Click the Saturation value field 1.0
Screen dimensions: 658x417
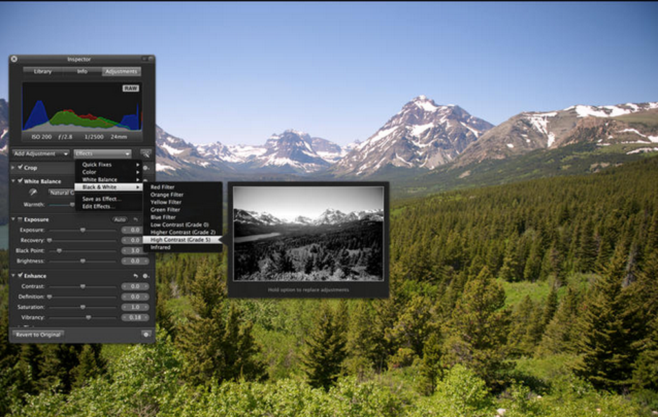point(135,307)
